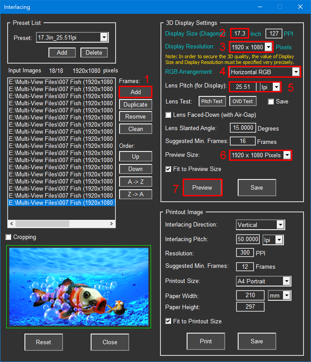
Task: Delete the selected preset
Action: 94,53
